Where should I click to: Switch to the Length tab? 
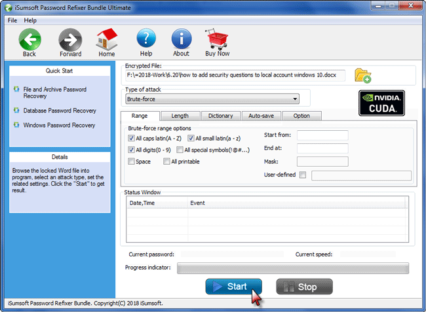click(180, 116)
